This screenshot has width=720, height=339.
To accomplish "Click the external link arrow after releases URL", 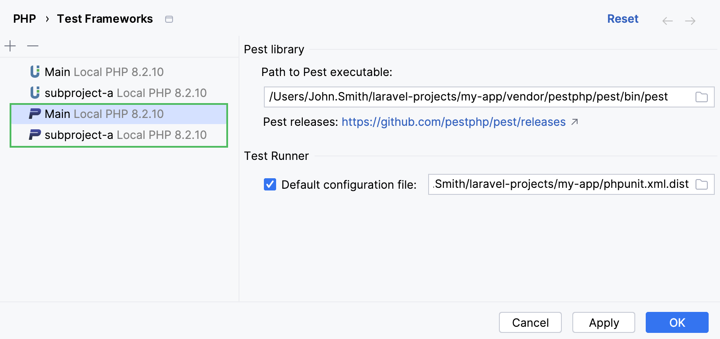I will point(575,122).
